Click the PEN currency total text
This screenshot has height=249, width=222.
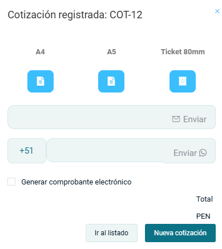coord(203,216)
